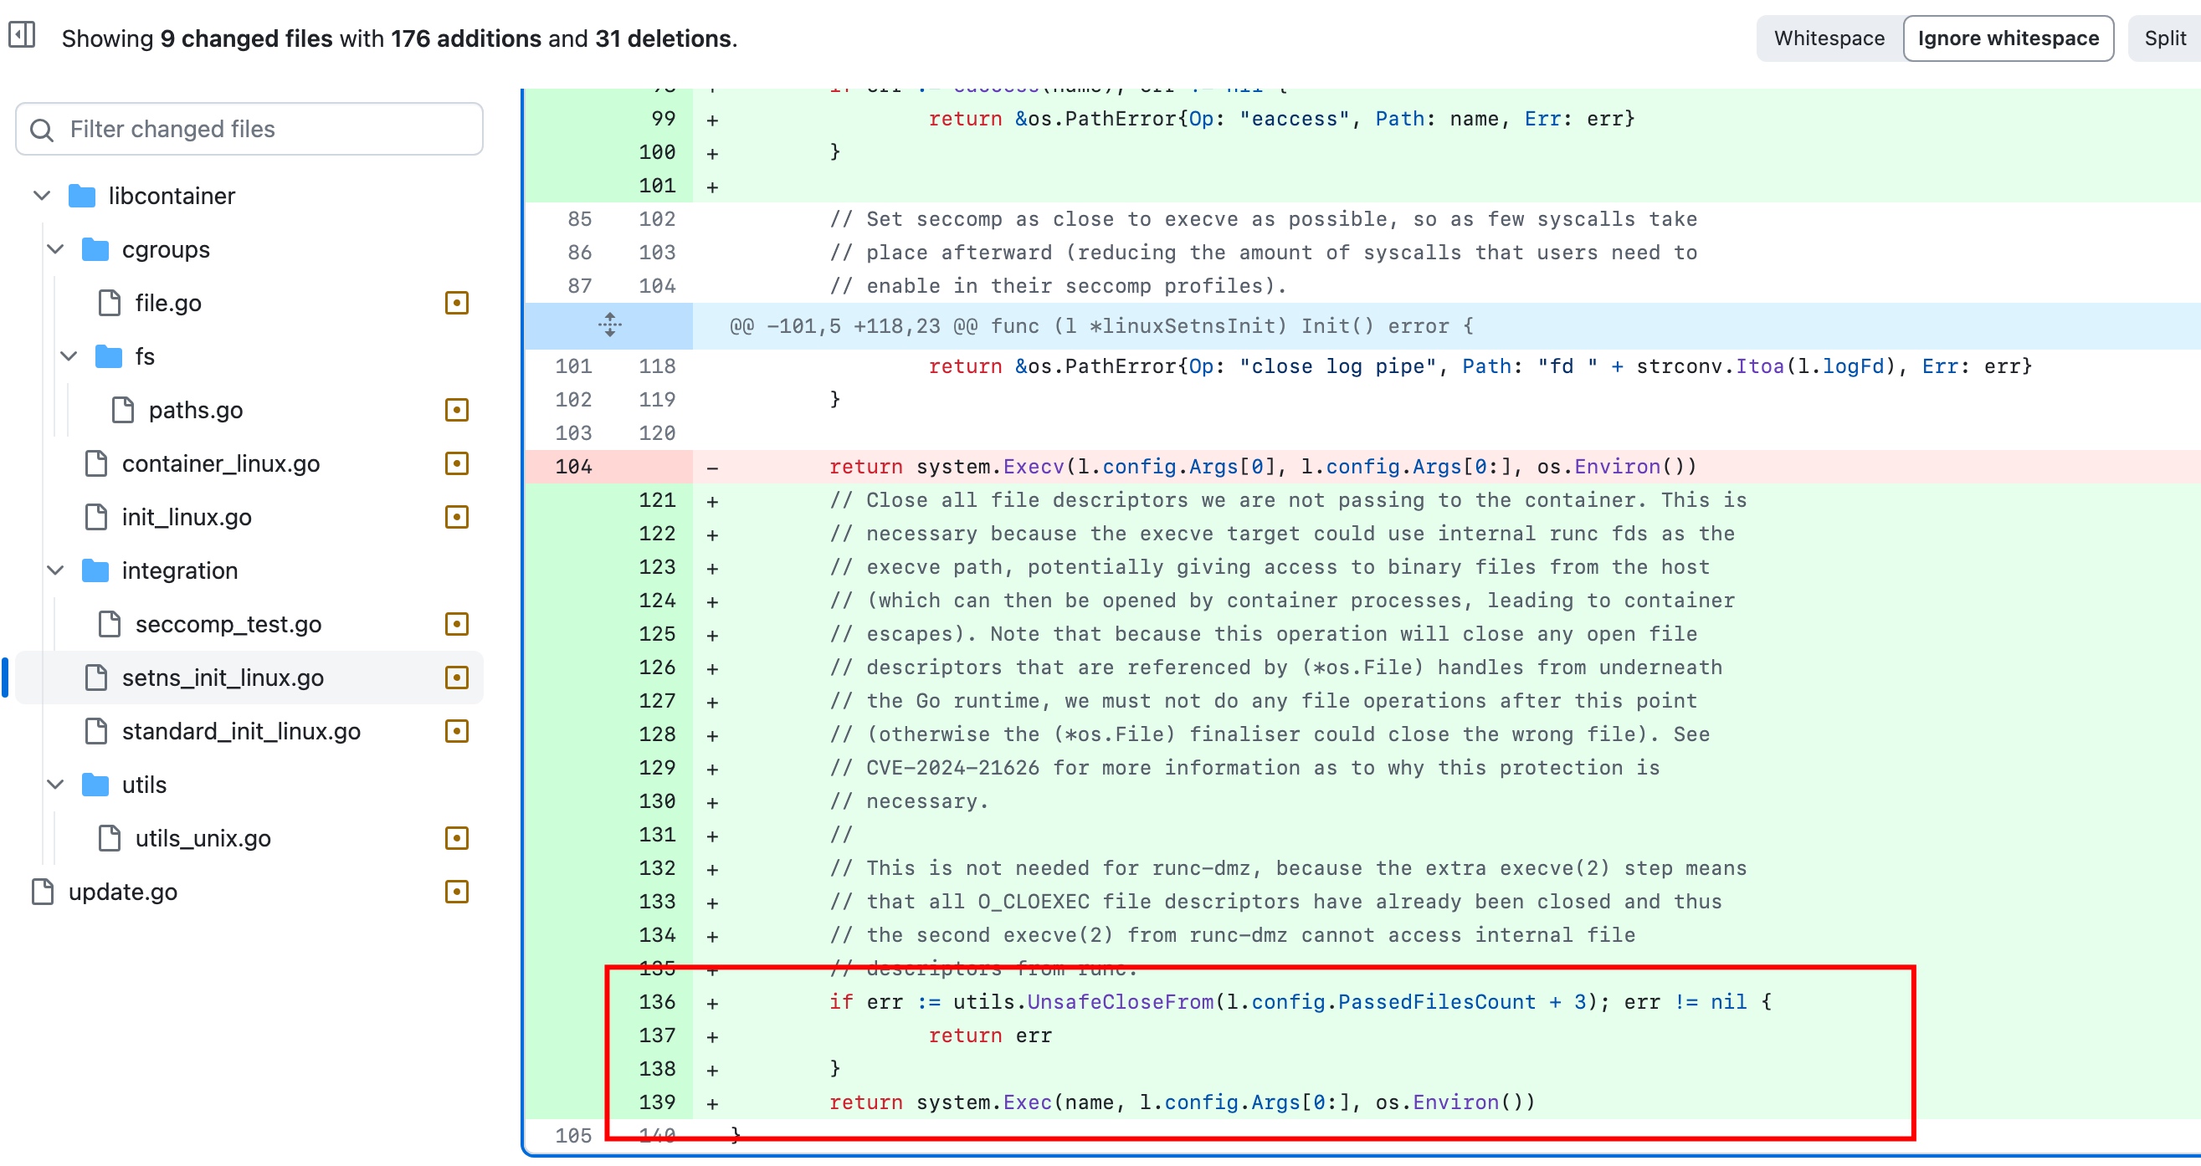This screenshot has height=1166, width=2201.
Task: Click the plus marker on line 99
Action: [712, 120]
